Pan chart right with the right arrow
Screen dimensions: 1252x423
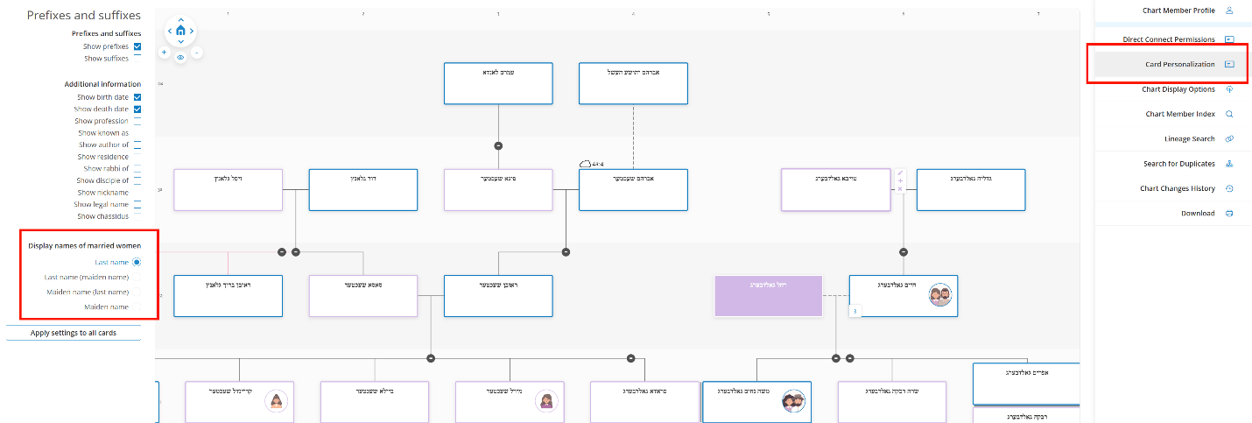click(x=192, y=31)
